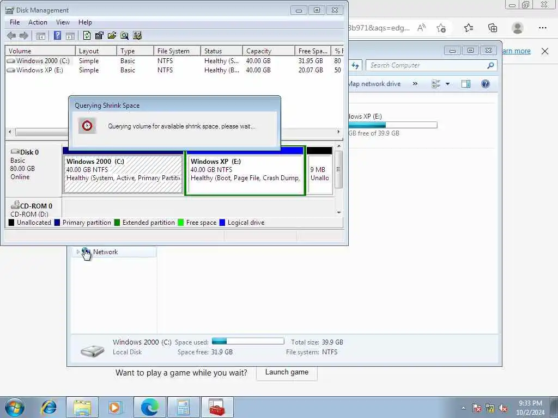Screen dimensions: 558x418
Task: Sort by the Status column header
Action: 221,51
